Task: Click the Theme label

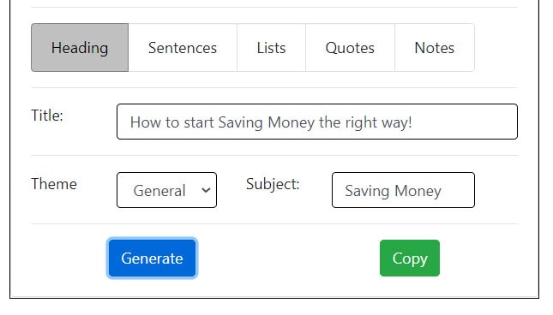Action: pos(54,184)
